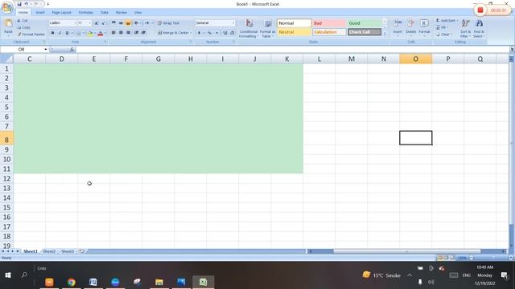Switch to the Page Layout tab
The image size is (515, 289).
click(61, 13)
